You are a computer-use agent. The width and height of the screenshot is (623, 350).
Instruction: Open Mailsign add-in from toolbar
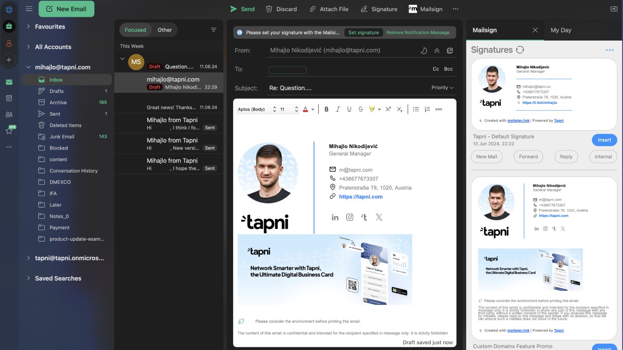click(x=426, y=9)
